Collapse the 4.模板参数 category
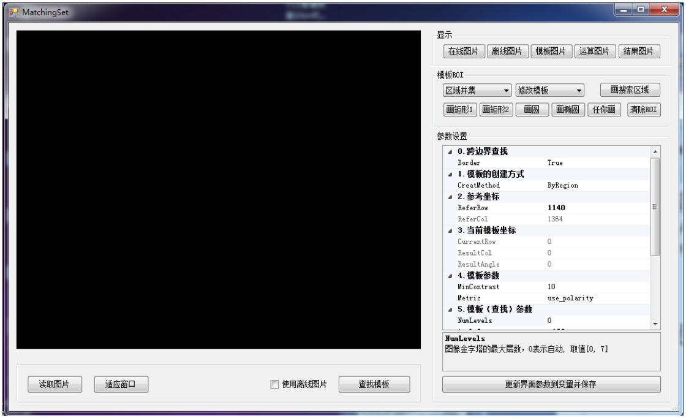This screenshot has height=418, width=686. tap(450, 276)
